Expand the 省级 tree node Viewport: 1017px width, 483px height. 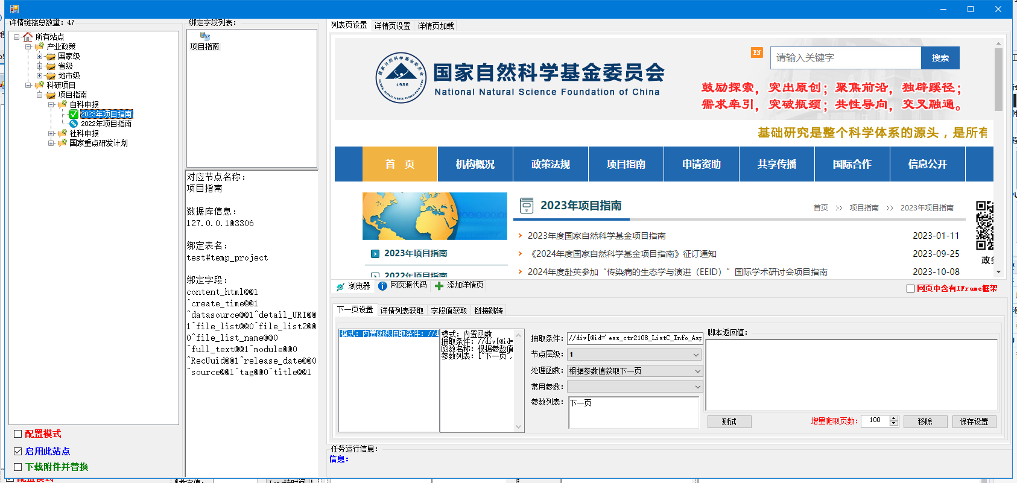click(x=39, y=66)
